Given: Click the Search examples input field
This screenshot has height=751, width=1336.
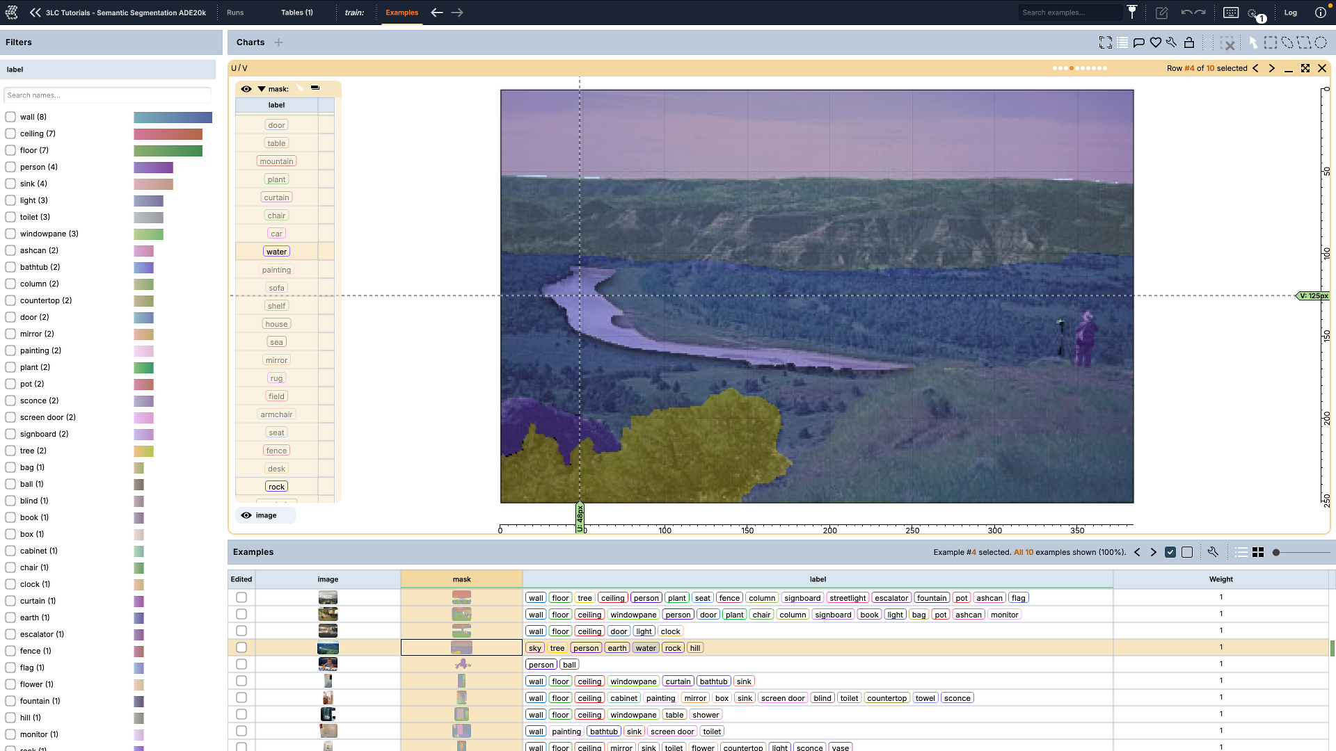Looking at the screenshot, I should click(1070, 13).
